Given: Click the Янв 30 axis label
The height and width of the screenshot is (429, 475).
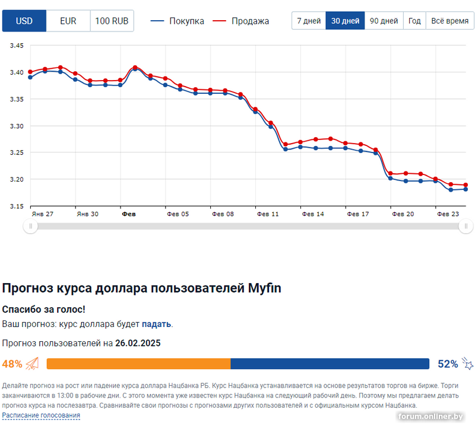Looking at the screenshot, I should tap(87, 214).
